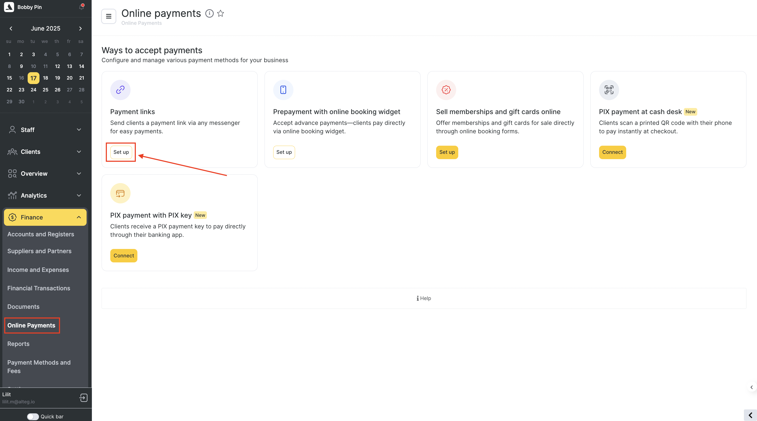Select June 17 in calendar
Screen dimensions: 757x421
(33, 78)
